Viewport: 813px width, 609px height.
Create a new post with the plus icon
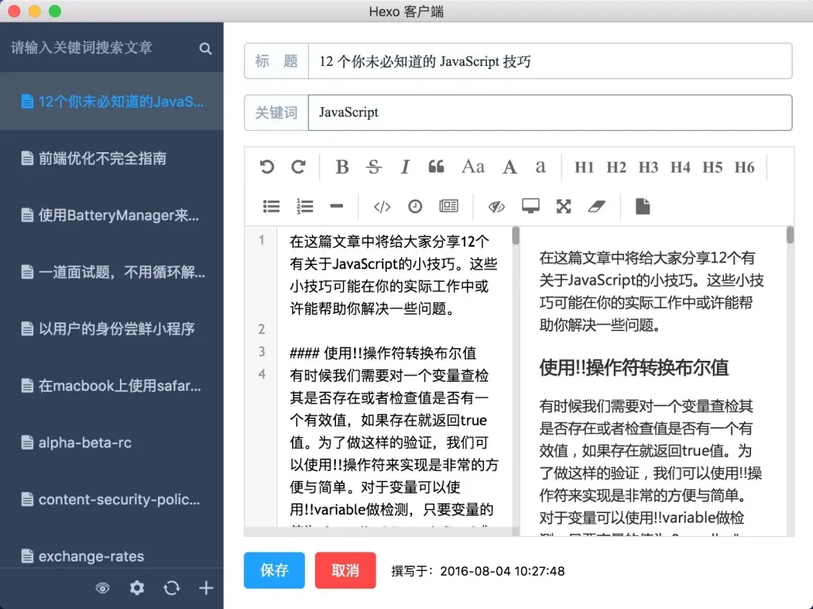206,588
